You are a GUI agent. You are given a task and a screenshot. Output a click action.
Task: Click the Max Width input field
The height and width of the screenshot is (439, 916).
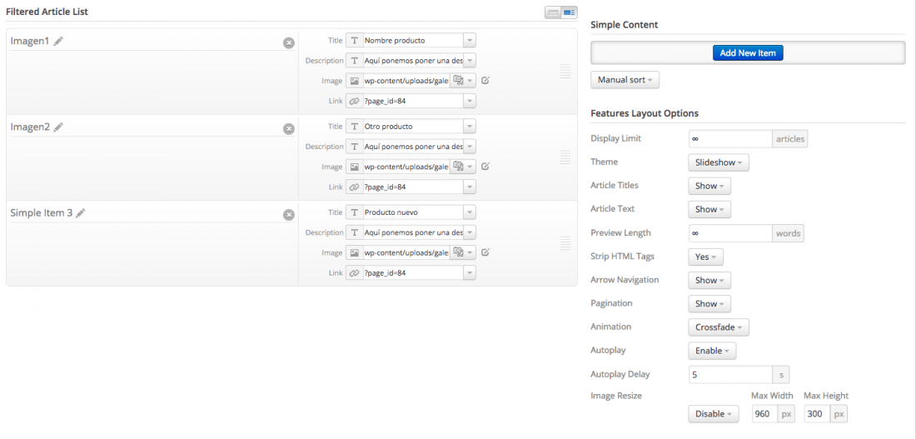762,414
